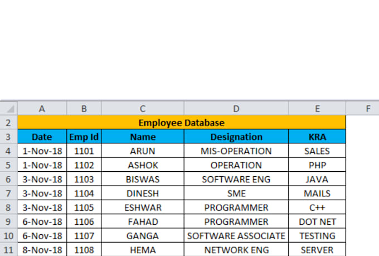Select the SERVER cell
Viewport: 379px width, 256px height.
click(x=317, y=249)
